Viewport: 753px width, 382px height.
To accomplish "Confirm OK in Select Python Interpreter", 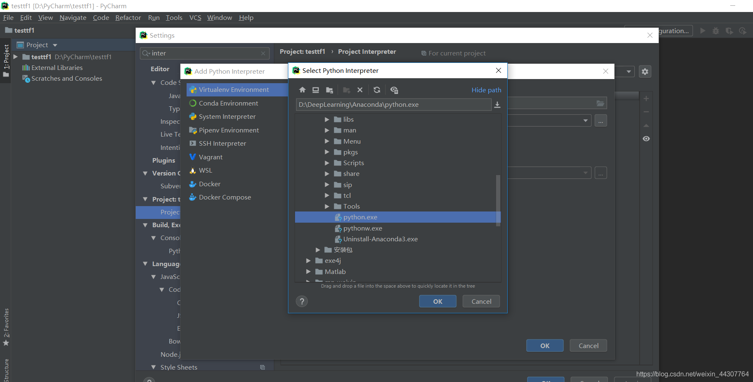I will coord(438,301).
